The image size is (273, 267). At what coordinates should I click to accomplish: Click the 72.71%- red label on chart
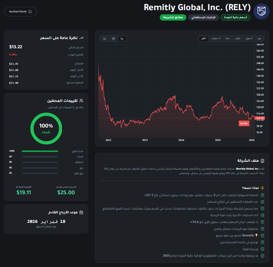[244, 123]
